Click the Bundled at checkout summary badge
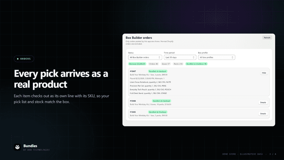Screen dimensions: 284x160 click(197, 64)
